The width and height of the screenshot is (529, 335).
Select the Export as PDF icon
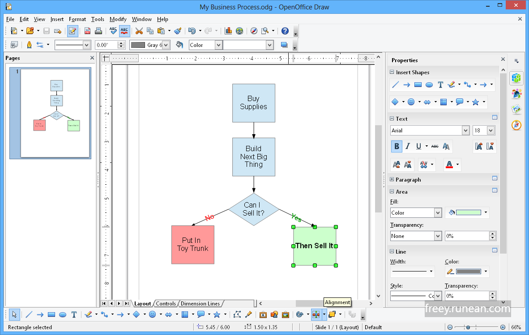coord(87,31)
